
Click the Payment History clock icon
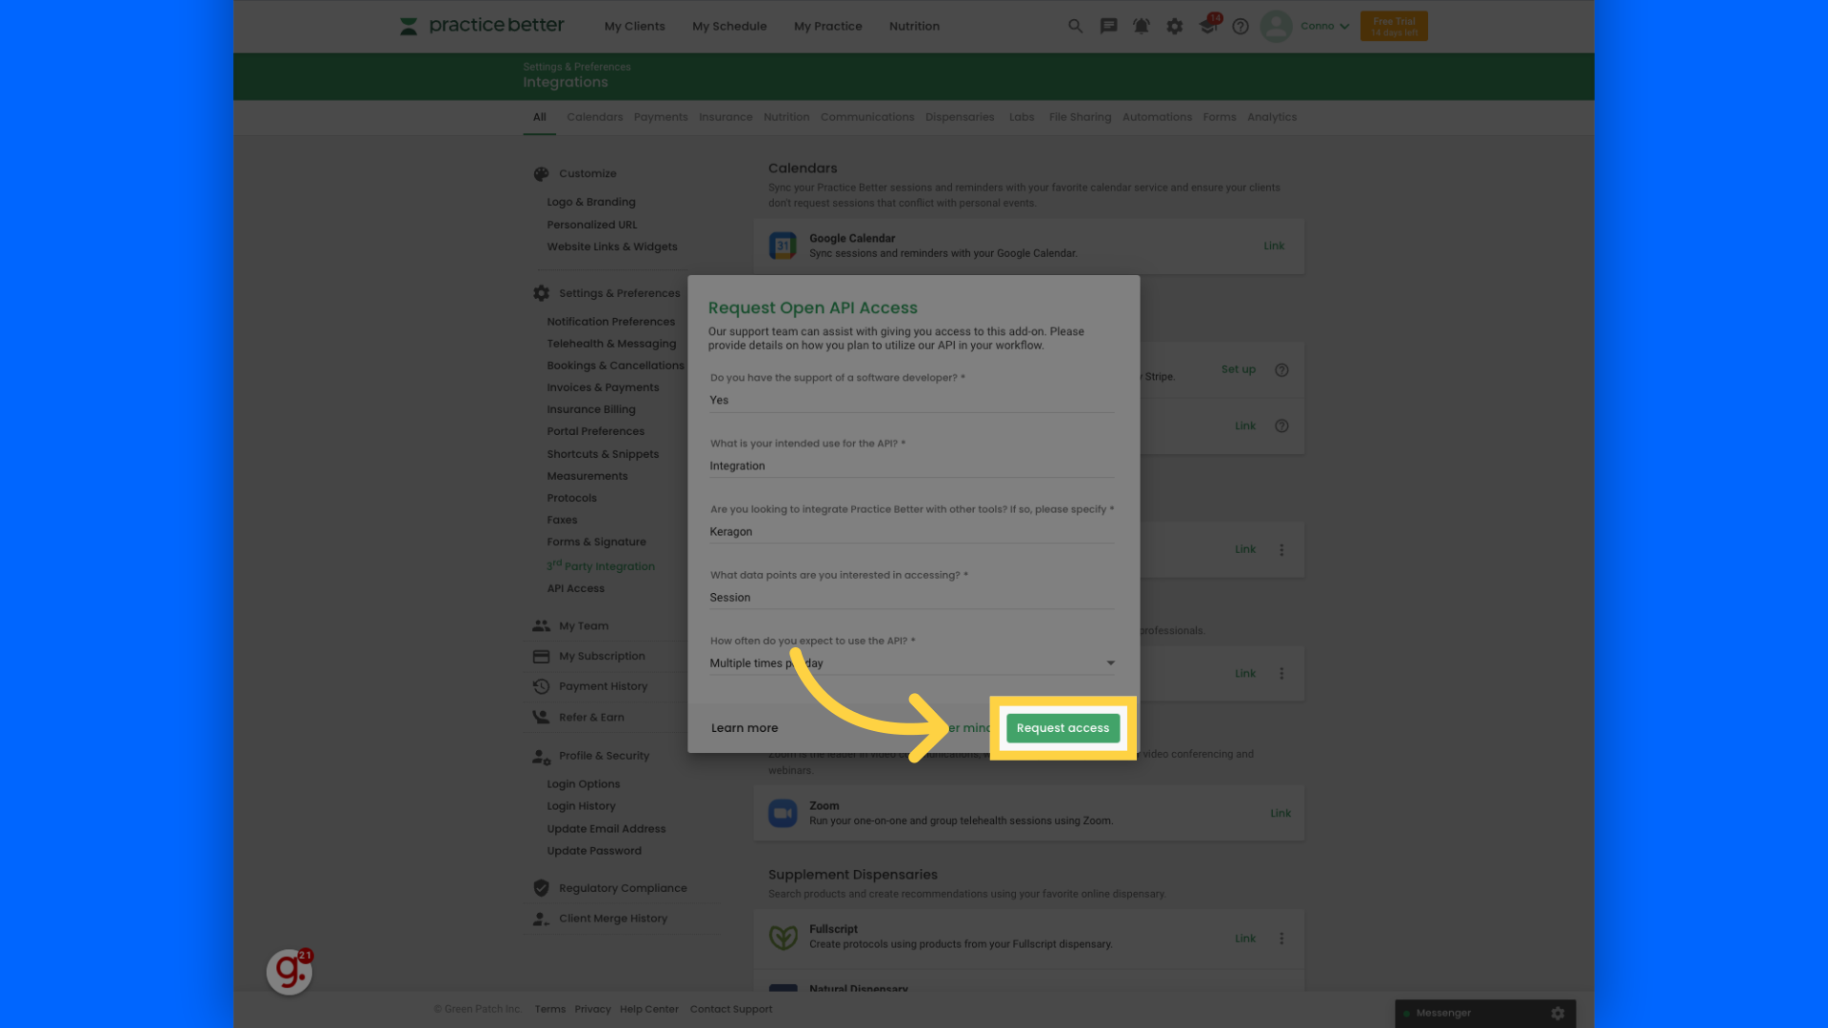(x=541, y=686)
